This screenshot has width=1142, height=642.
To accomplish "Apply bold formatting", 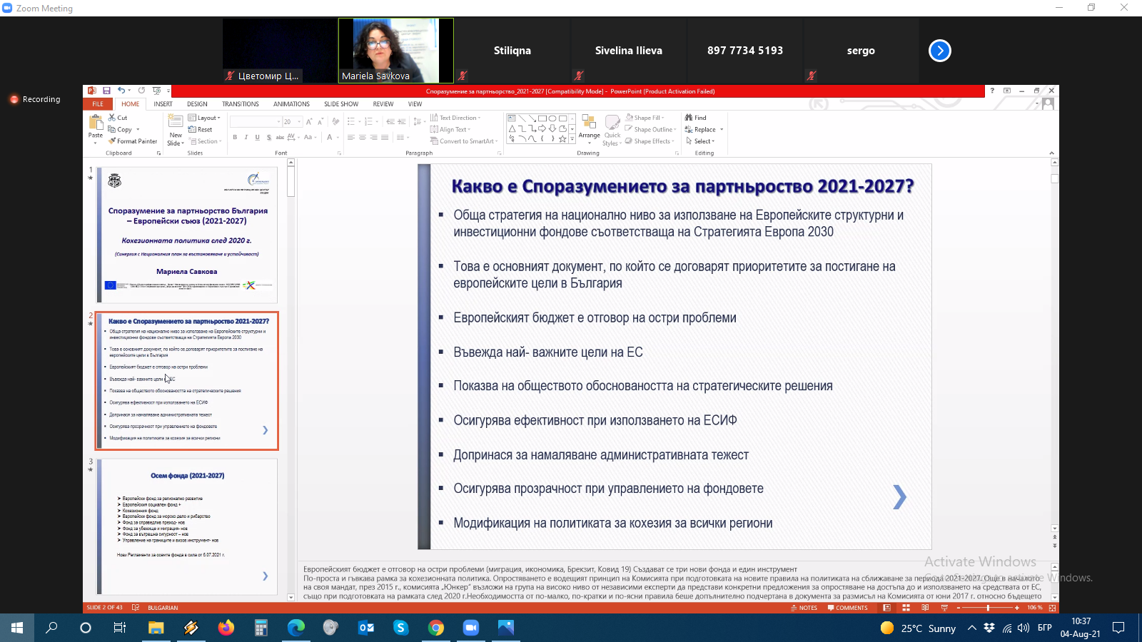I will (x=235, y=138).
